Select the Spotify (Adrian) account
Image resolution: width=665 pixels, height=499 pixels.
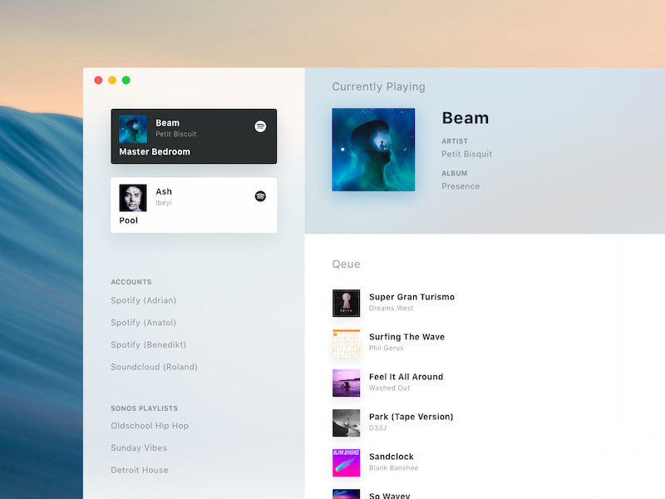point(144,300)
